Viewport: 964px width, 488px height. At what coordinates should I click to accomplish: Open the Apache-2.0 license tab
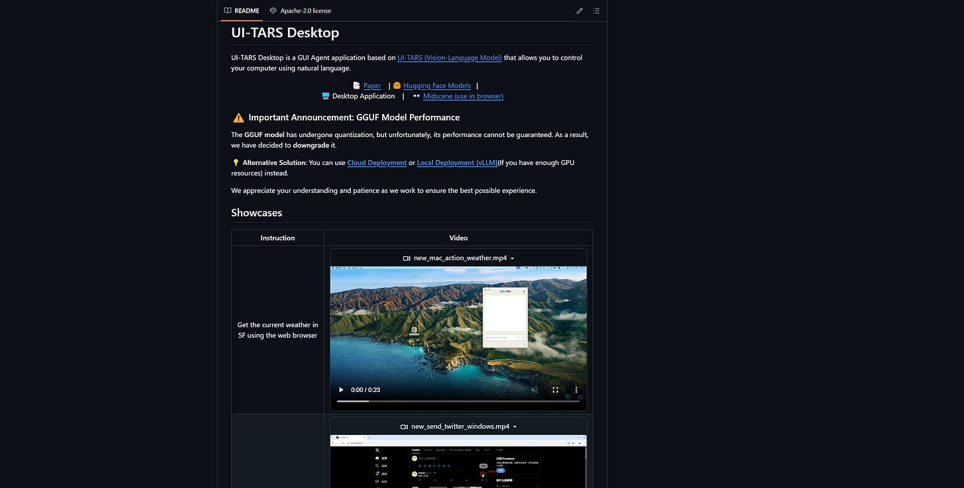[300, 11]
